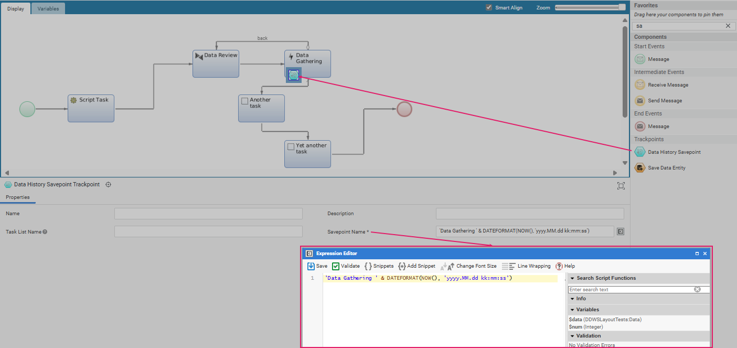Click the canvas scroll-left arrow
This screenshot has width=737, height=348.
pos(7,173)
